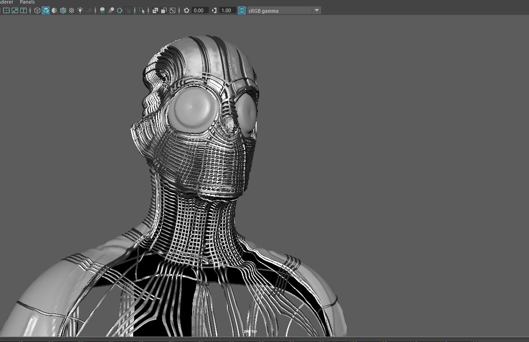Toggle the X-ray display icon
The width and height of the screenshot is (529, 342).
[x=155, y=10]
